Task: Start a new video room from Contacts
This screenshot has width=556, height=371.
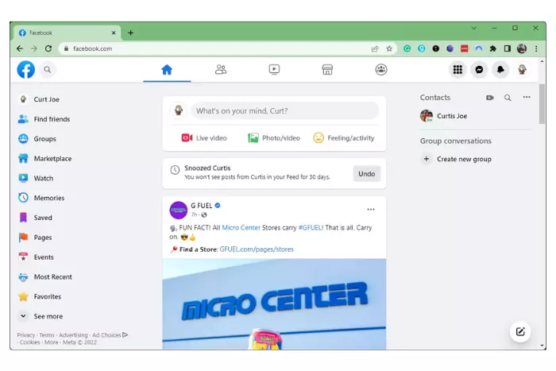Action: click(x=490, y=98)
